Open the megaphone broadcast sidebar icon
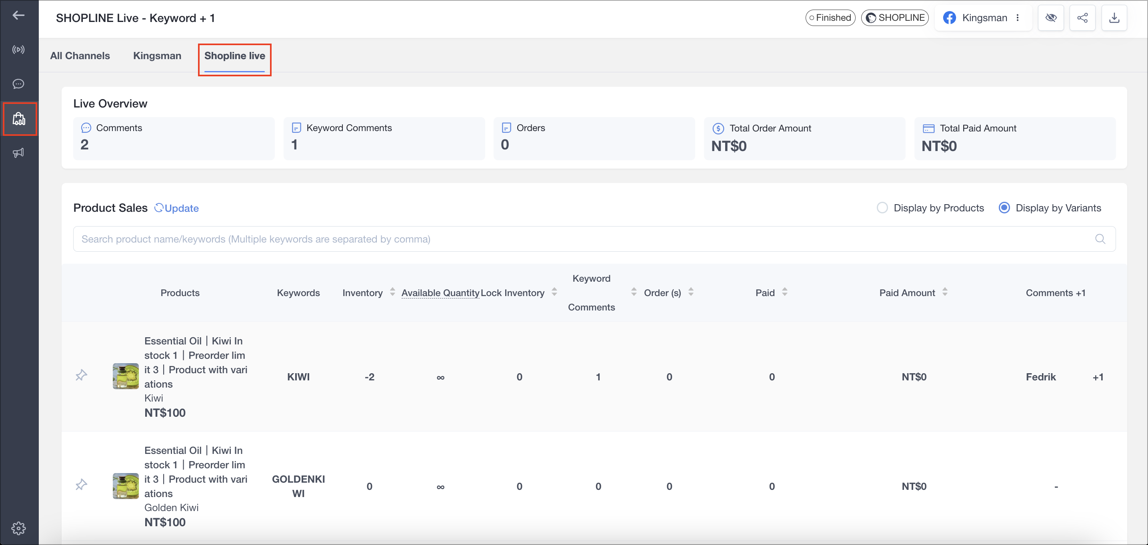This screenshot has width=1148, height=545. [x=18, y=153]
